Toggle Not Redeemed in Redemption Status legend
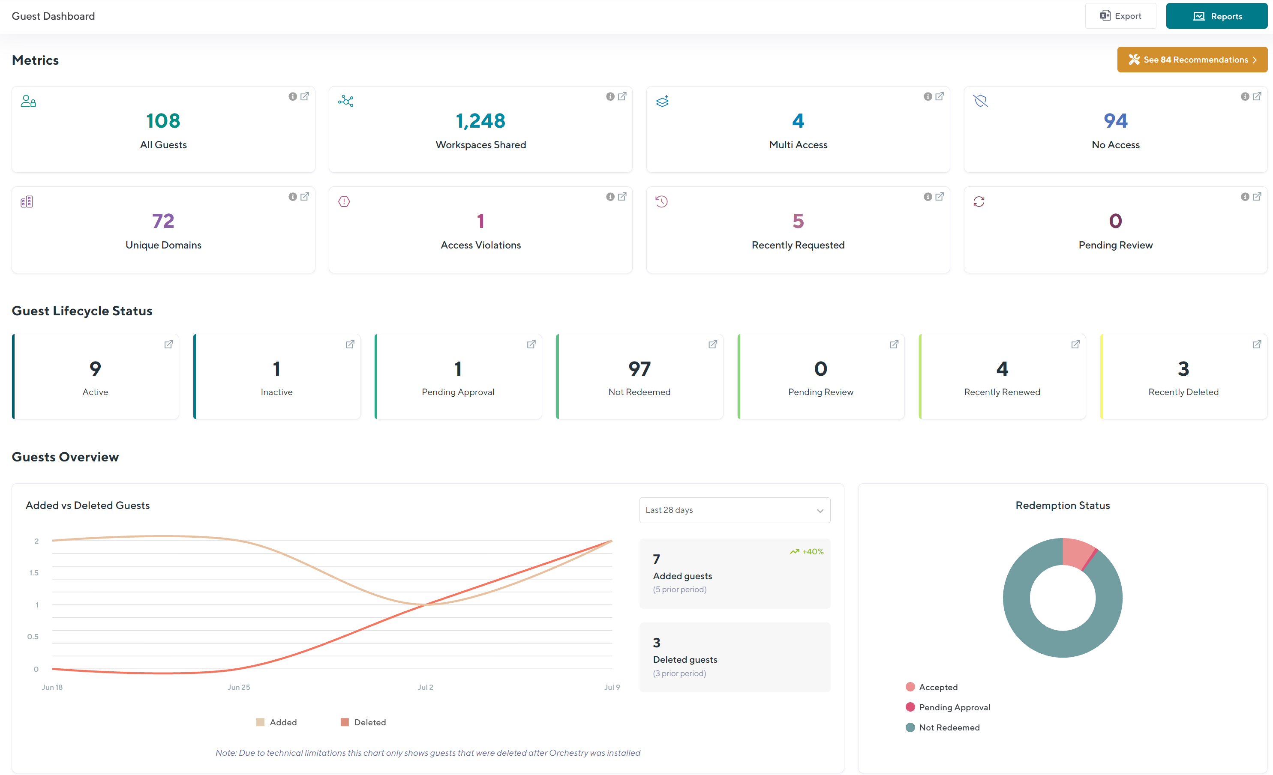The width and height of the screenshot is (1273, 775). click(x=943, y=727)
